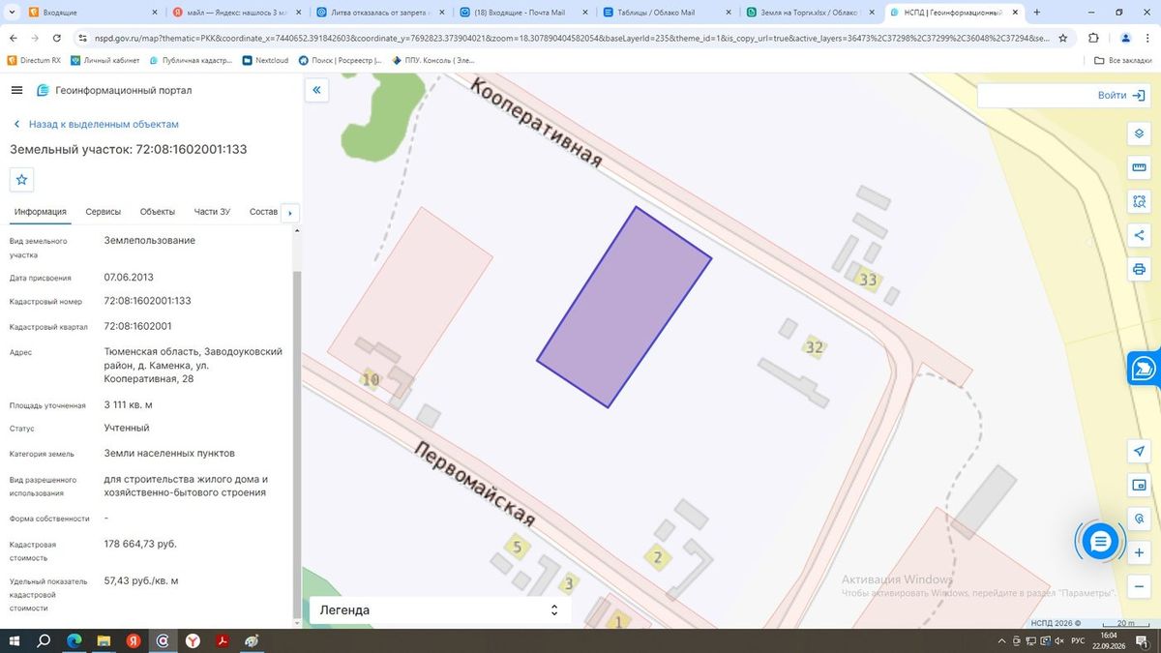Zoom out on the map with the minus button

[x=1139, y=586]
